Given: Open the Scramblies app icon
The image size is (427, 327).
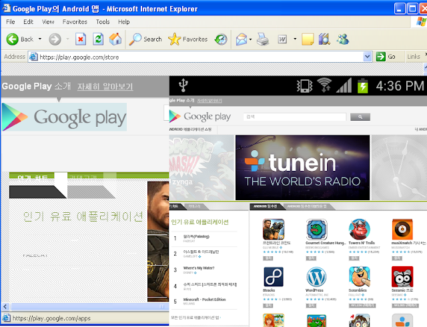Looking at the screenshot, I should click(360, 277).
